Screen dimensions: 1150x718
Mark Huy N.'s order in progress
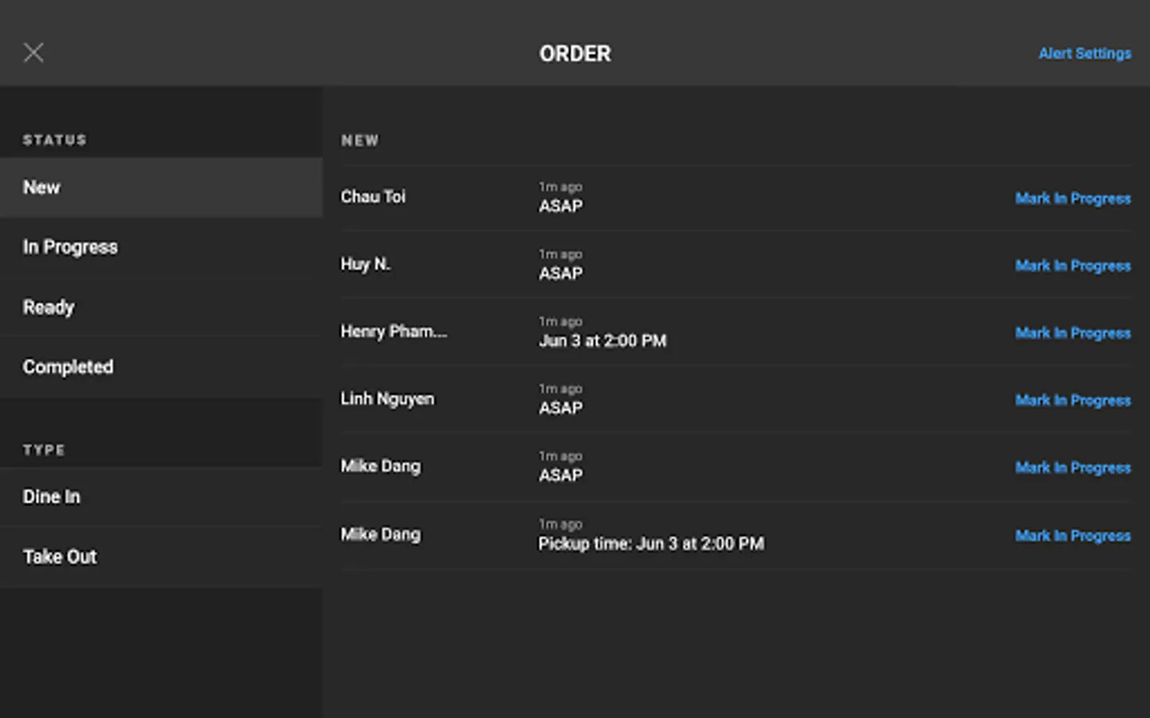click(1073, 266)
